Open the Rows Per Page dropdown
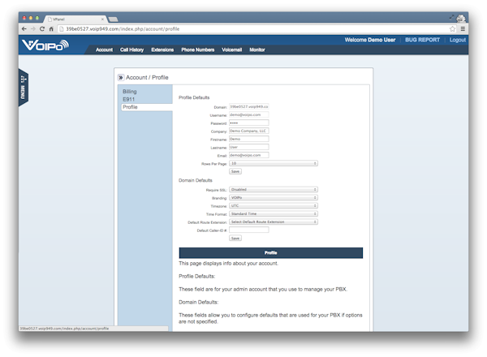 click(274, 163)
